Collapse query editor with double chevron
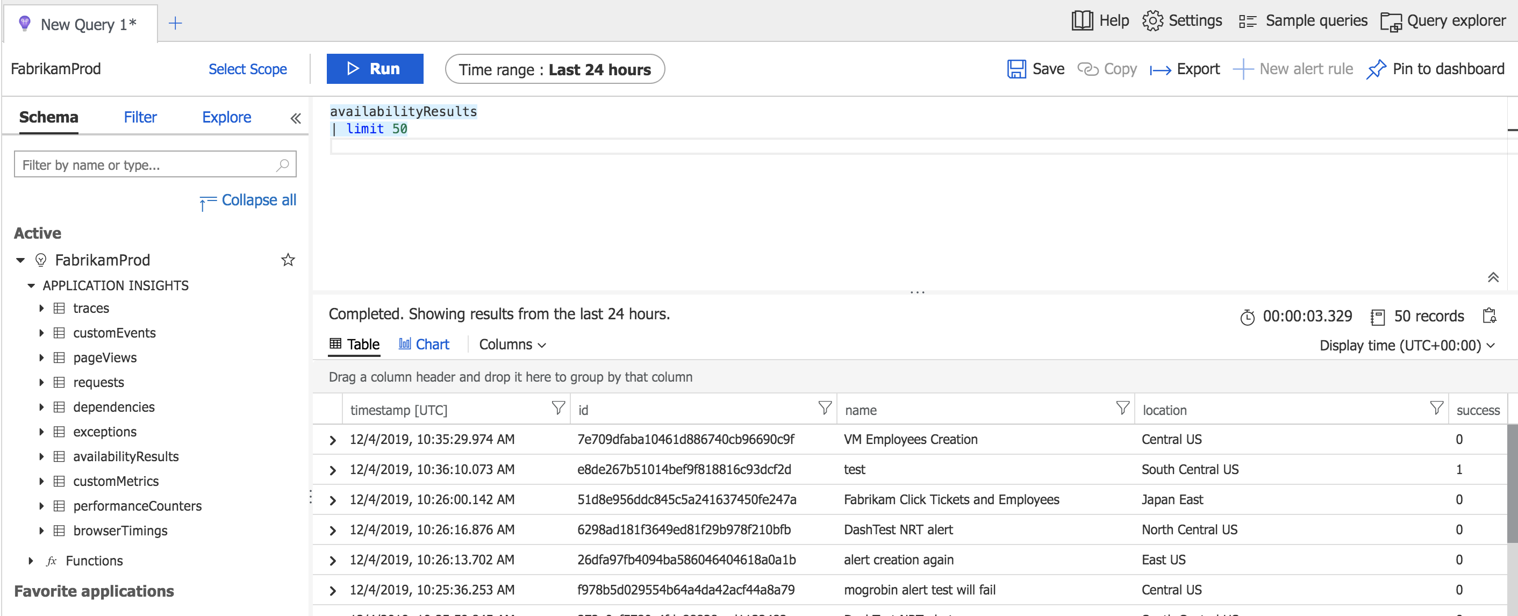 1493,277
